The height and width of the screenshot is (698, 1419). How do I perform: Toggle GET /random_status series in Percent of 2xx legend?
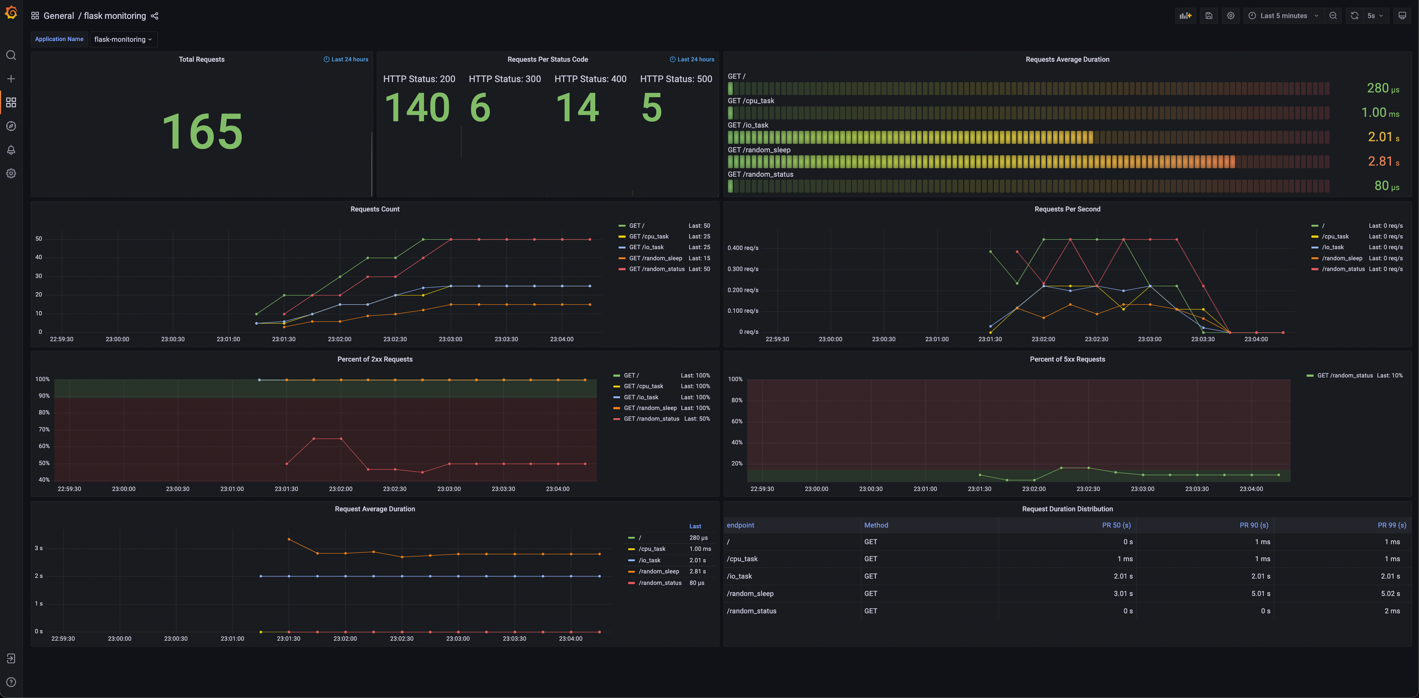[x=651, y=419]
